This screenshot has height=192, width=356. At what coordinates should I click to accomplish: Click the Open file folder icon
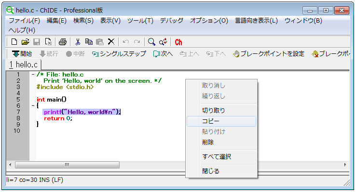point(26,42)
